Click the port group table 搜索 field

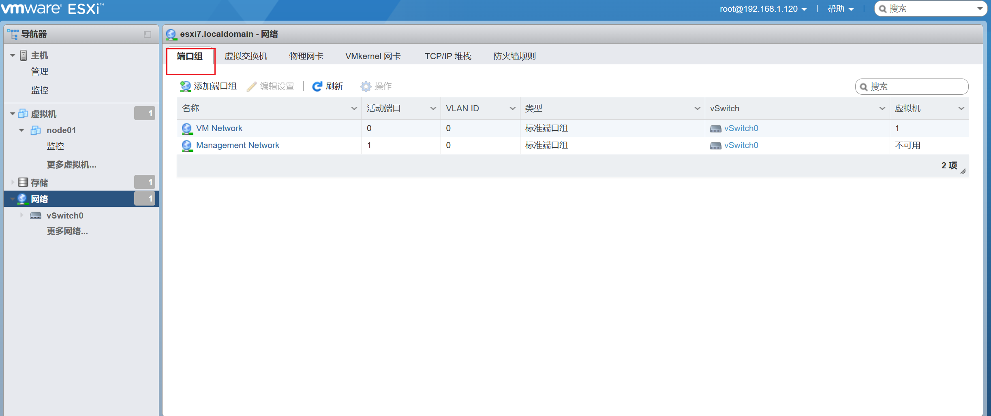912,87
